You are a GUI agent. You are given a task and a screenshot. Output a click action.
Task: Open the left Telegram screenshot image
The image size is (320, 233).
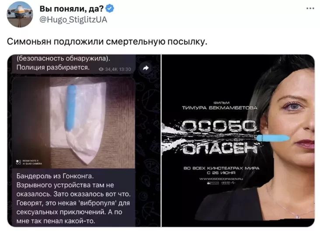coord(84,141)
